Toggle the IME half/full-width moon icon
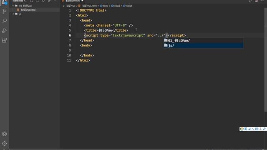This screenshot has width=267, height=150. [x=249, y=129]
